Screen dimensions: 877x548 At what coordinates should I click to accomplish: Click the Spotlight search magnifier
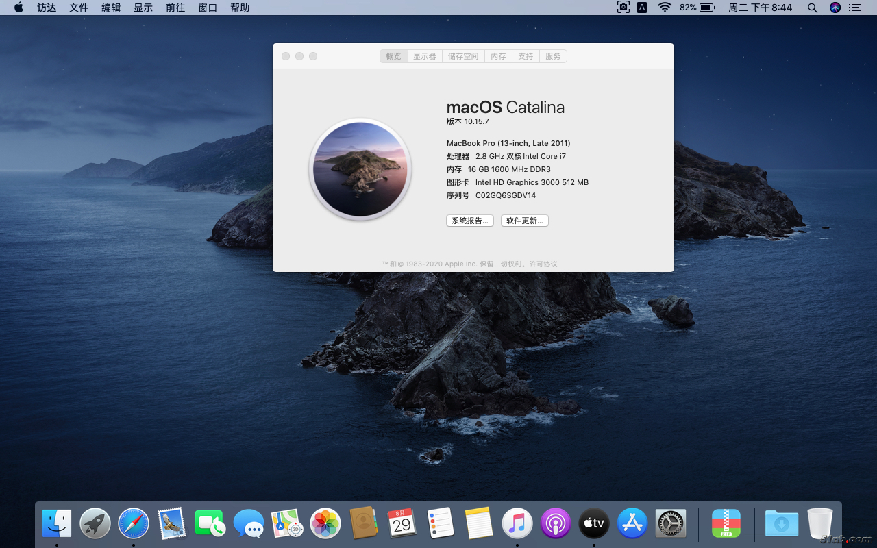(813, 8)
